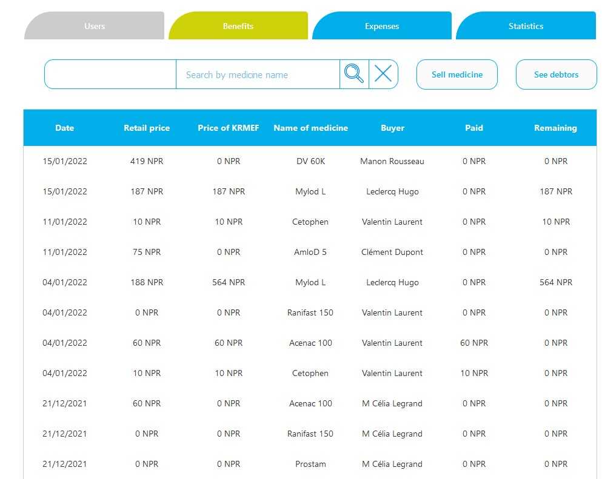Select the Price of KRMEF column header
This screenshot has height=479, width=602.
click(229, 128)
